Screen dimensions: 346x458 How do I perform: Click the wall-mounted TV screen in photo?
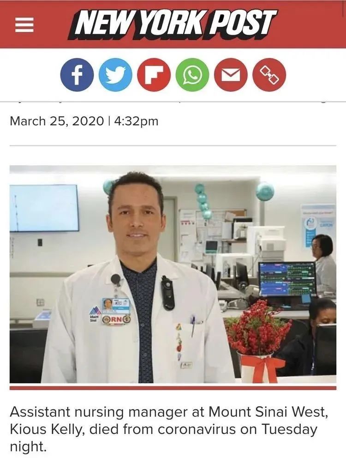44,208
